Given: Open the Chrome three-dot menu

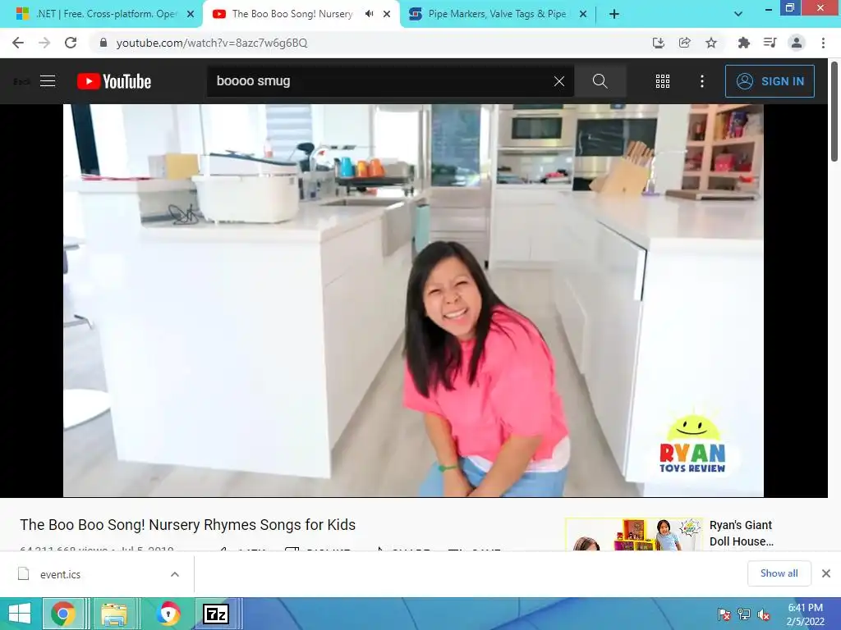Looking at the screenshot, I should click(x=823, y=43).
